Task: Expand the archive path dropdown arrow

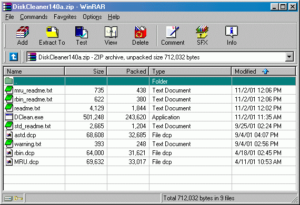Action: click(289, 57)
